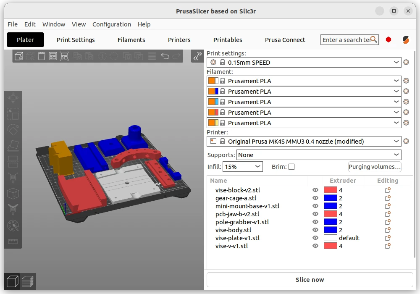
Task: Open printer settings gear beside MK4S preset
Action: pos(406,141)
